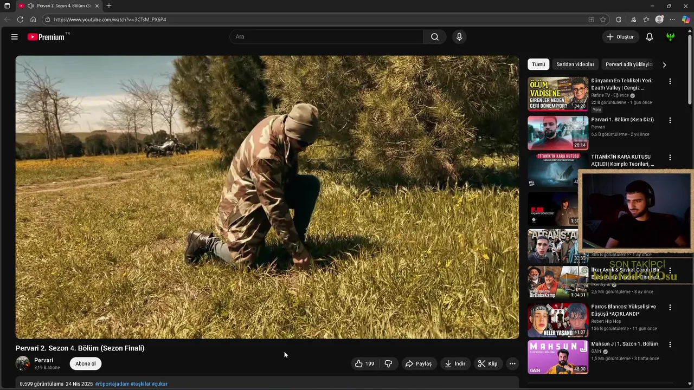Open browser settings and more menu
694x390 pixels.
coord(672,19)
